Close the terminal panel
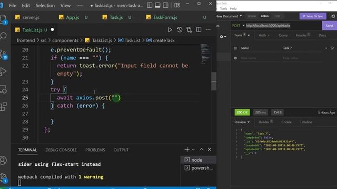Viewport: 337px width, 189px height. 210,149
